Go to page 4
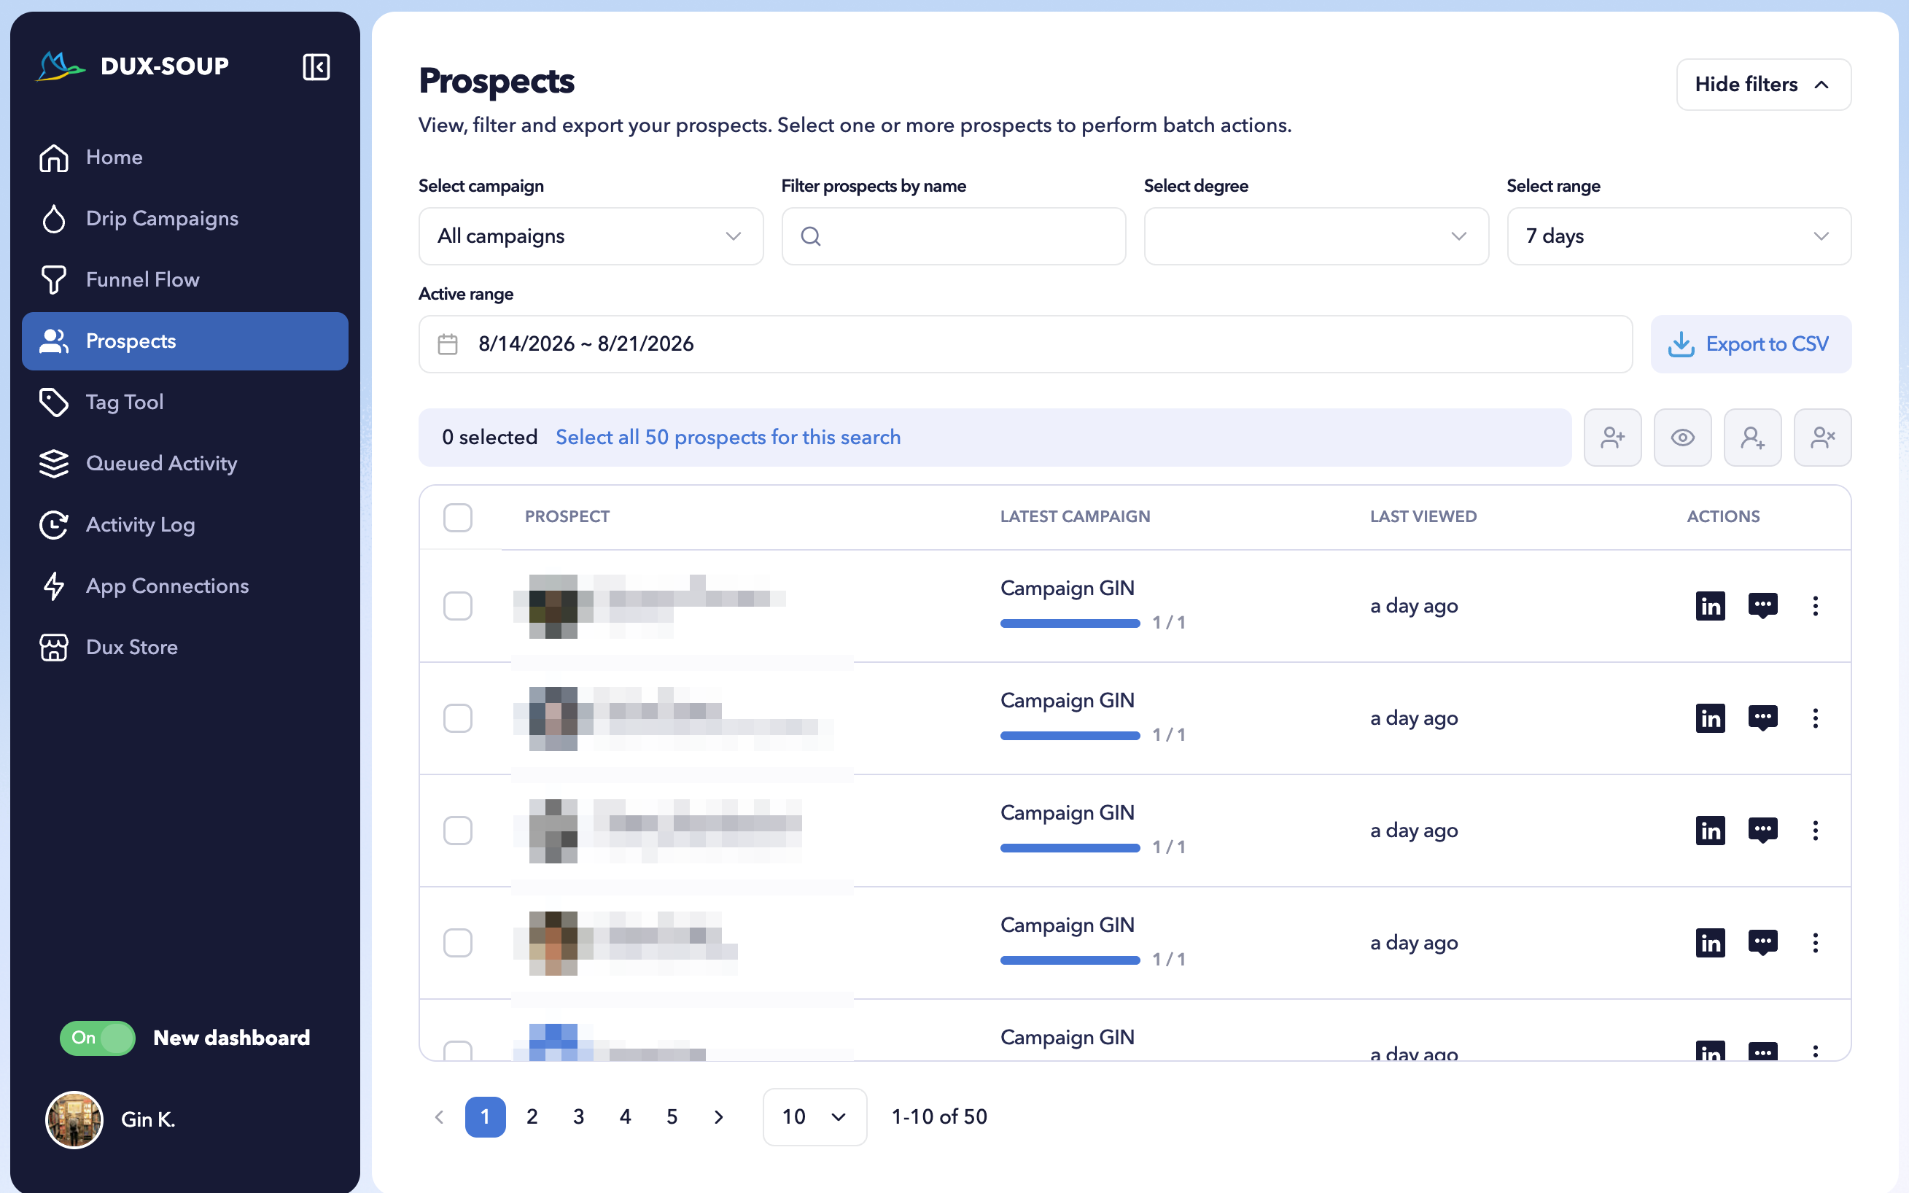 (625, 1116)
